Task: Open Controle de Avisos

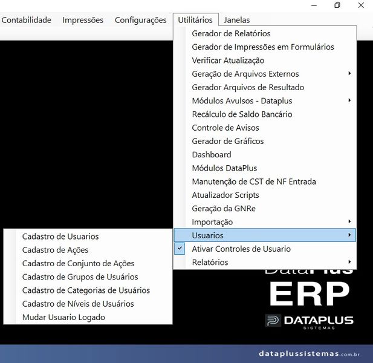Action: pos(265,128)
